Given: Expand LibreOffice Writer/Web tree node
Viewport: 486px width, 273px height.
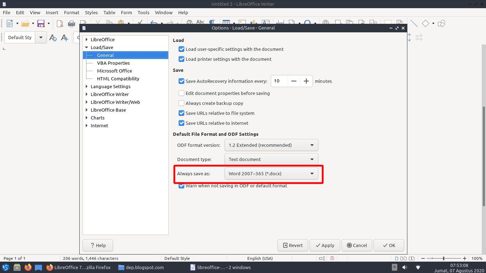Looking at the screenshot, I should pos(87,102).
